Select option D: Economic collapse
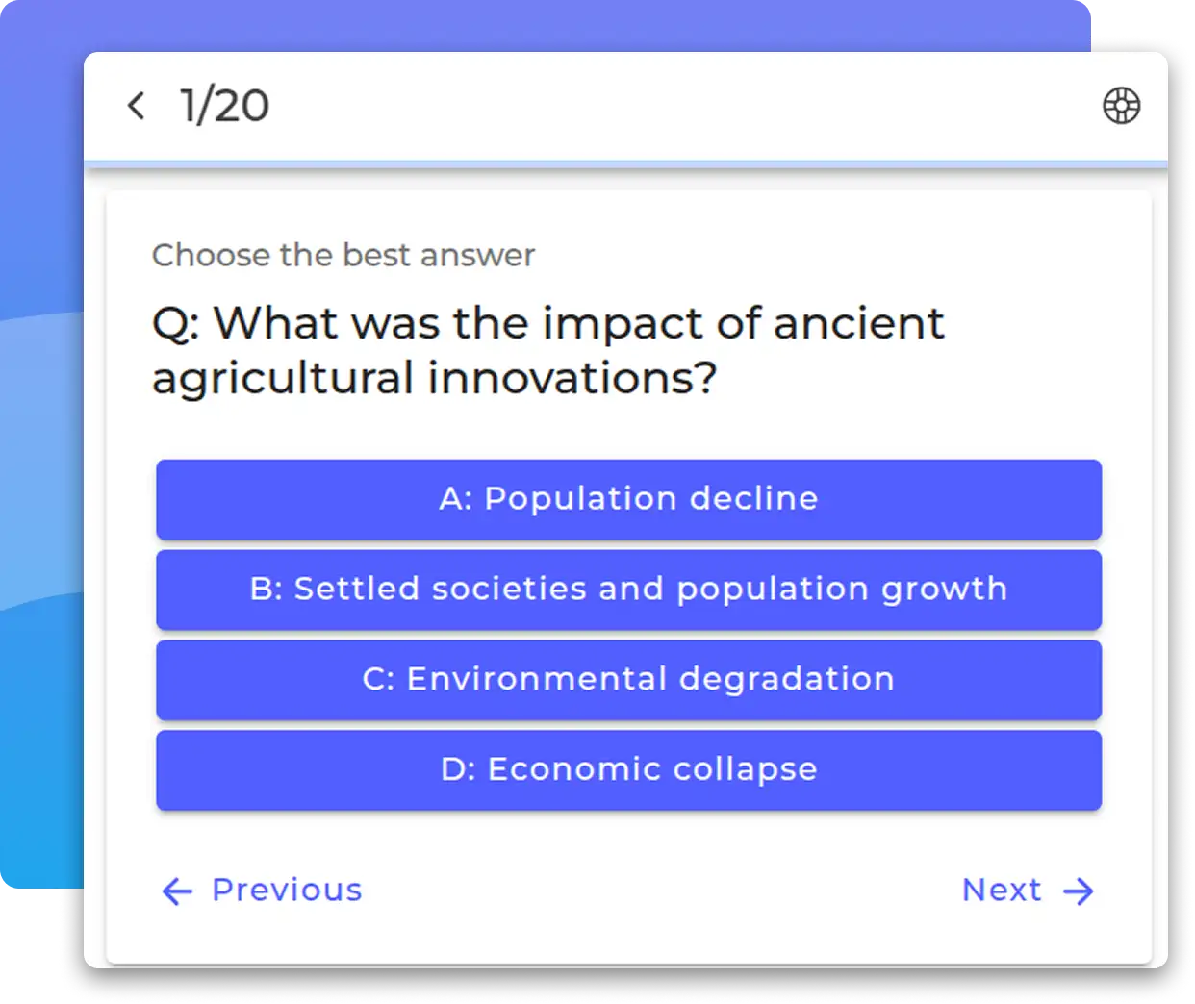The image size is (1195, 1004). coord(628,769)
